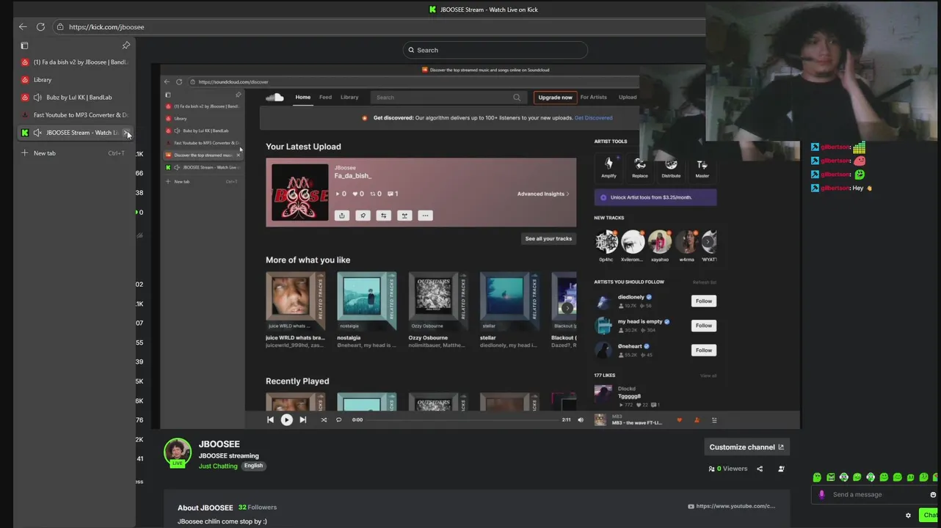This screenshot has height=528, width=941.
Task: Open For Artists link
Action: (593, 98)
